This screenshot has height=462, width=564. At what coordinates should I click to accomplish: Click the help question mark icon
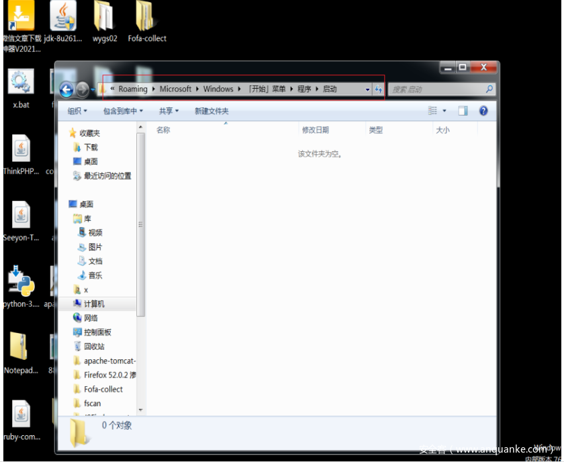(483, 111)
